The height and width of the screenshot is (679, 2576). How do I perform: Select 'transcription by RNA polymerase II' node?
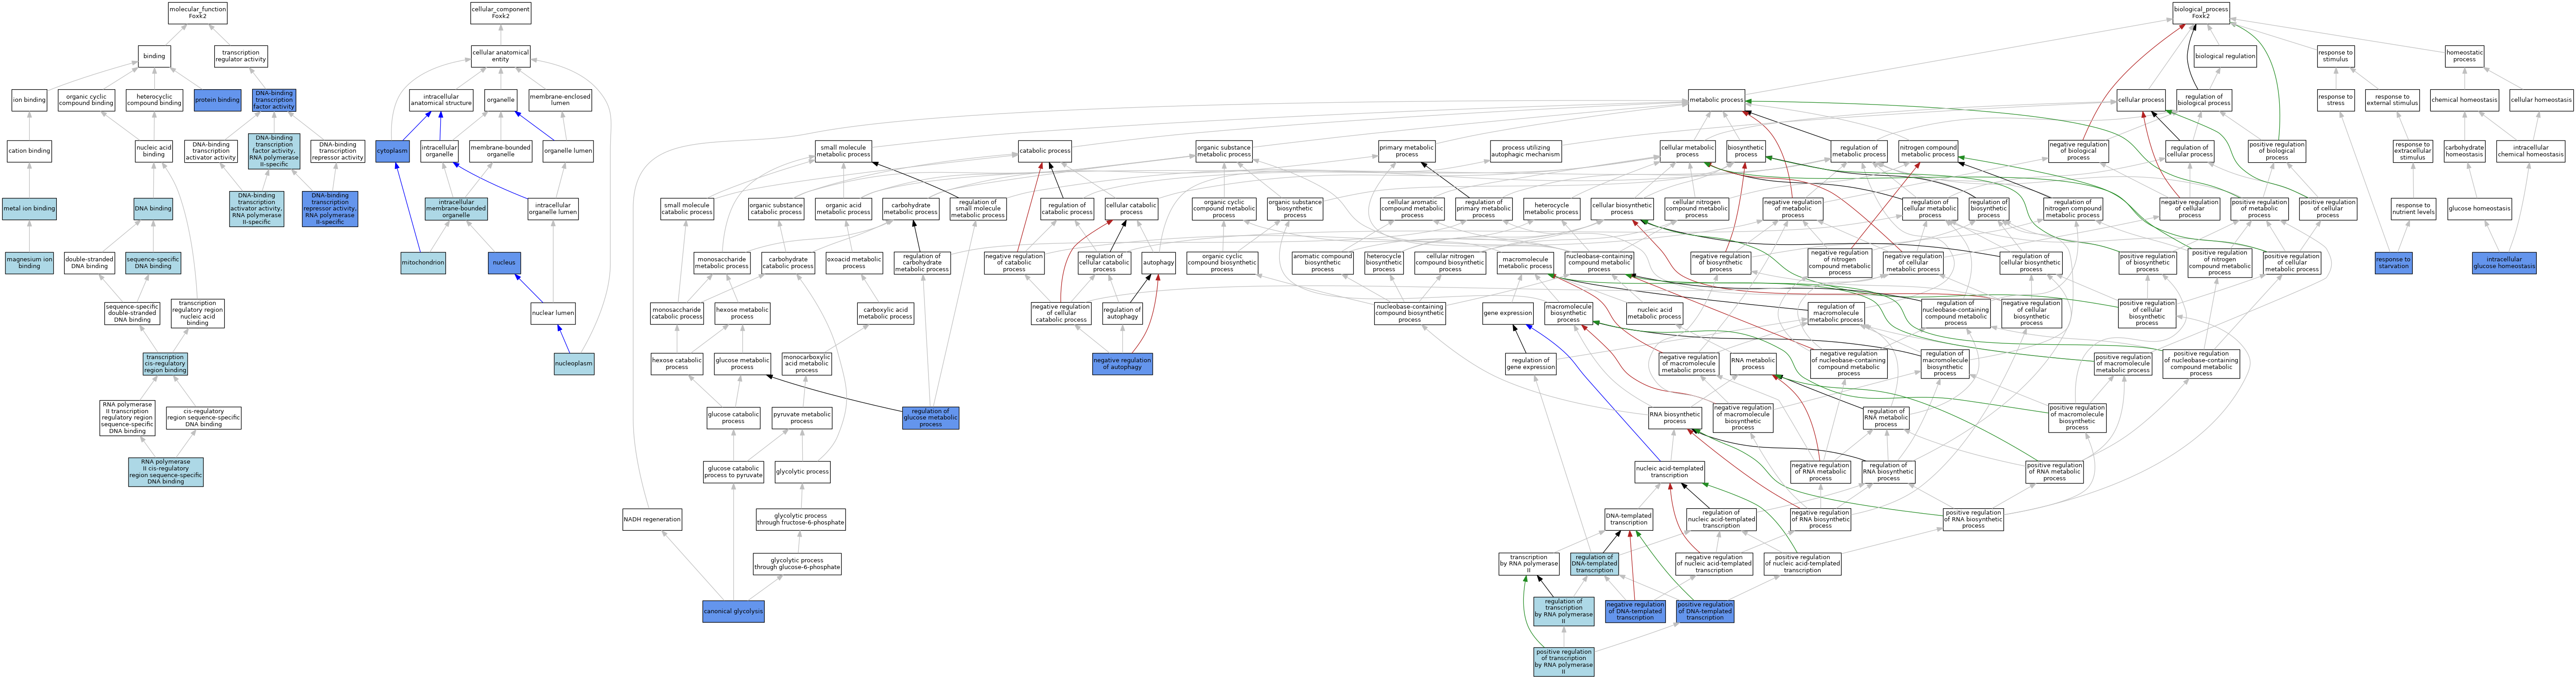pos(1528,564)
